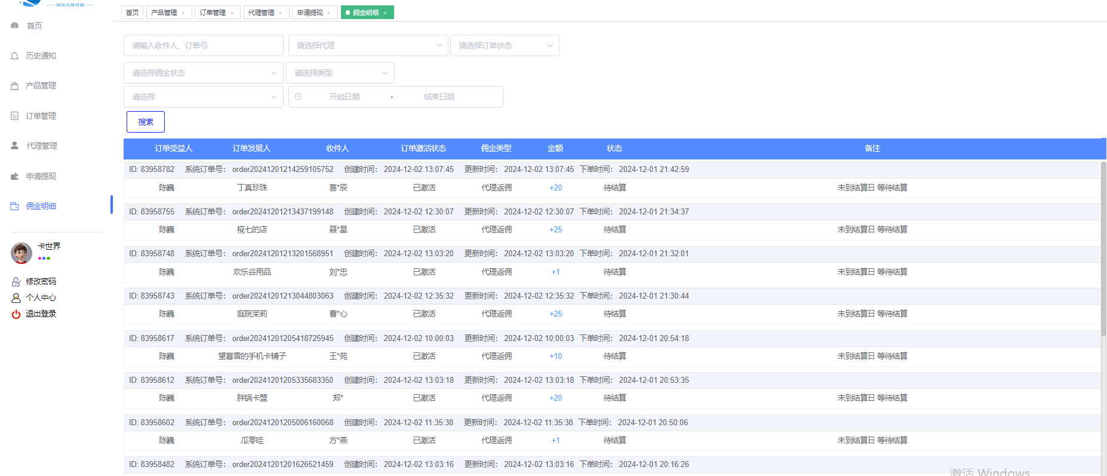
Task: Click the 庭院茉莉 cell
Action: pyautogui.click(x=252, y=314)
